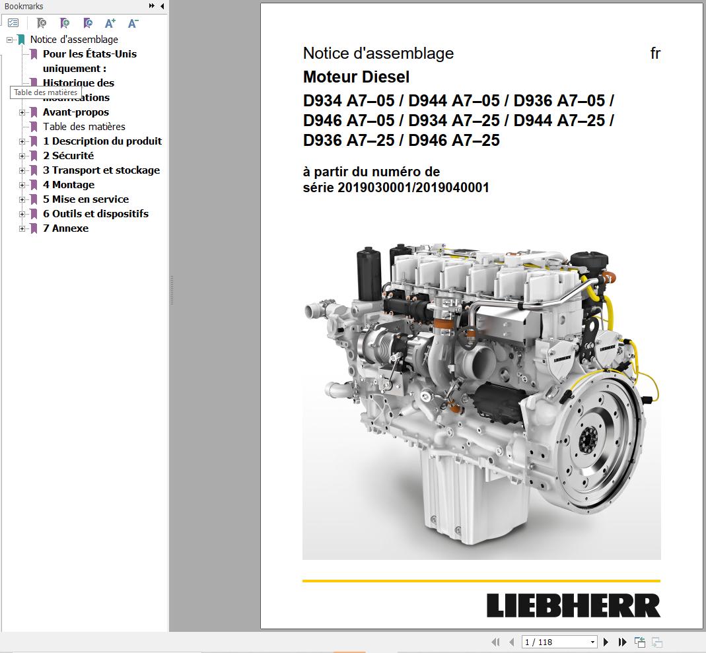
Task: Click the 'fr' language code on page
Action: coord(655,53)
